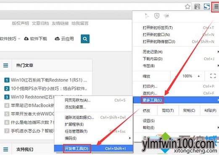Screen dimensions: 219x155
Task: Expand the 帮助(E) submenu
Action: click(176, 128)
